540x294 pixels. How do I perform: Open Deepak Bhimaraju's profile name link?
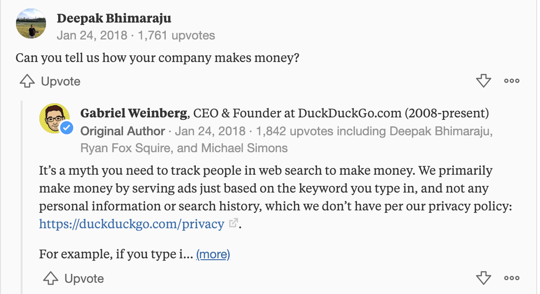[114, 18]
